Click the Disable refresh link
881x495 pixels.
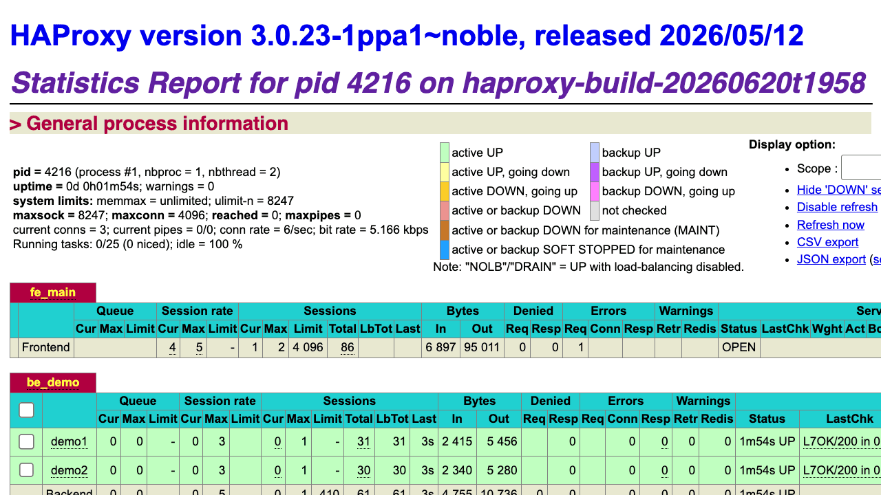click(837, 207)
